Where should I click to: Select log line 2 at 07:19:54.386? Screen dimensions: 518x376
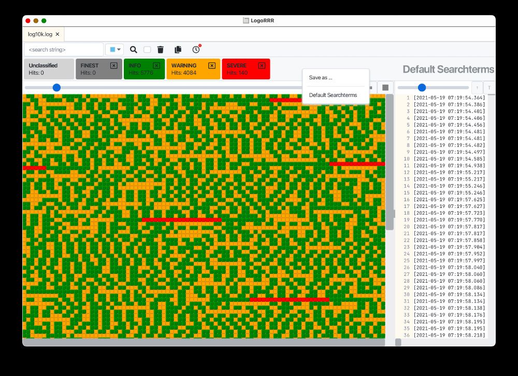[442, 104]
